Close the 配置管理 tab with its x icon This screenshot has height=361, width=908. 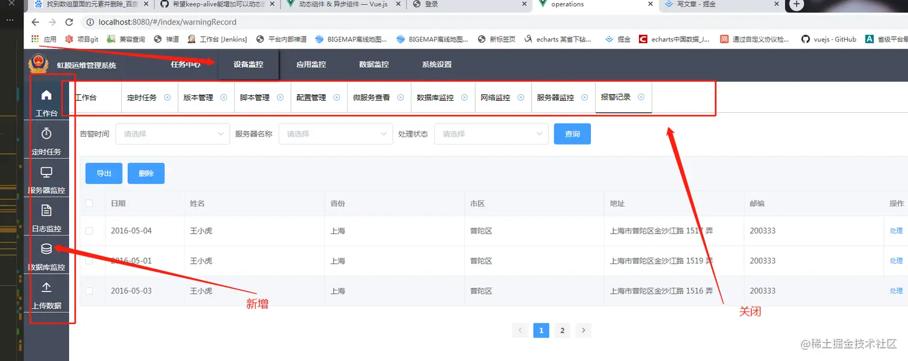pos(336,97)
